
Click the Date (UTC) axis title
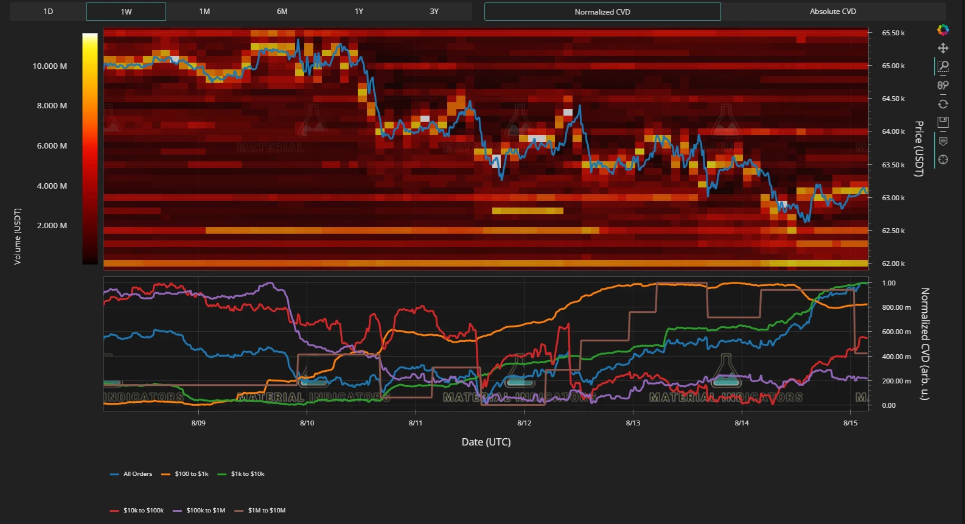coord(486,442)
